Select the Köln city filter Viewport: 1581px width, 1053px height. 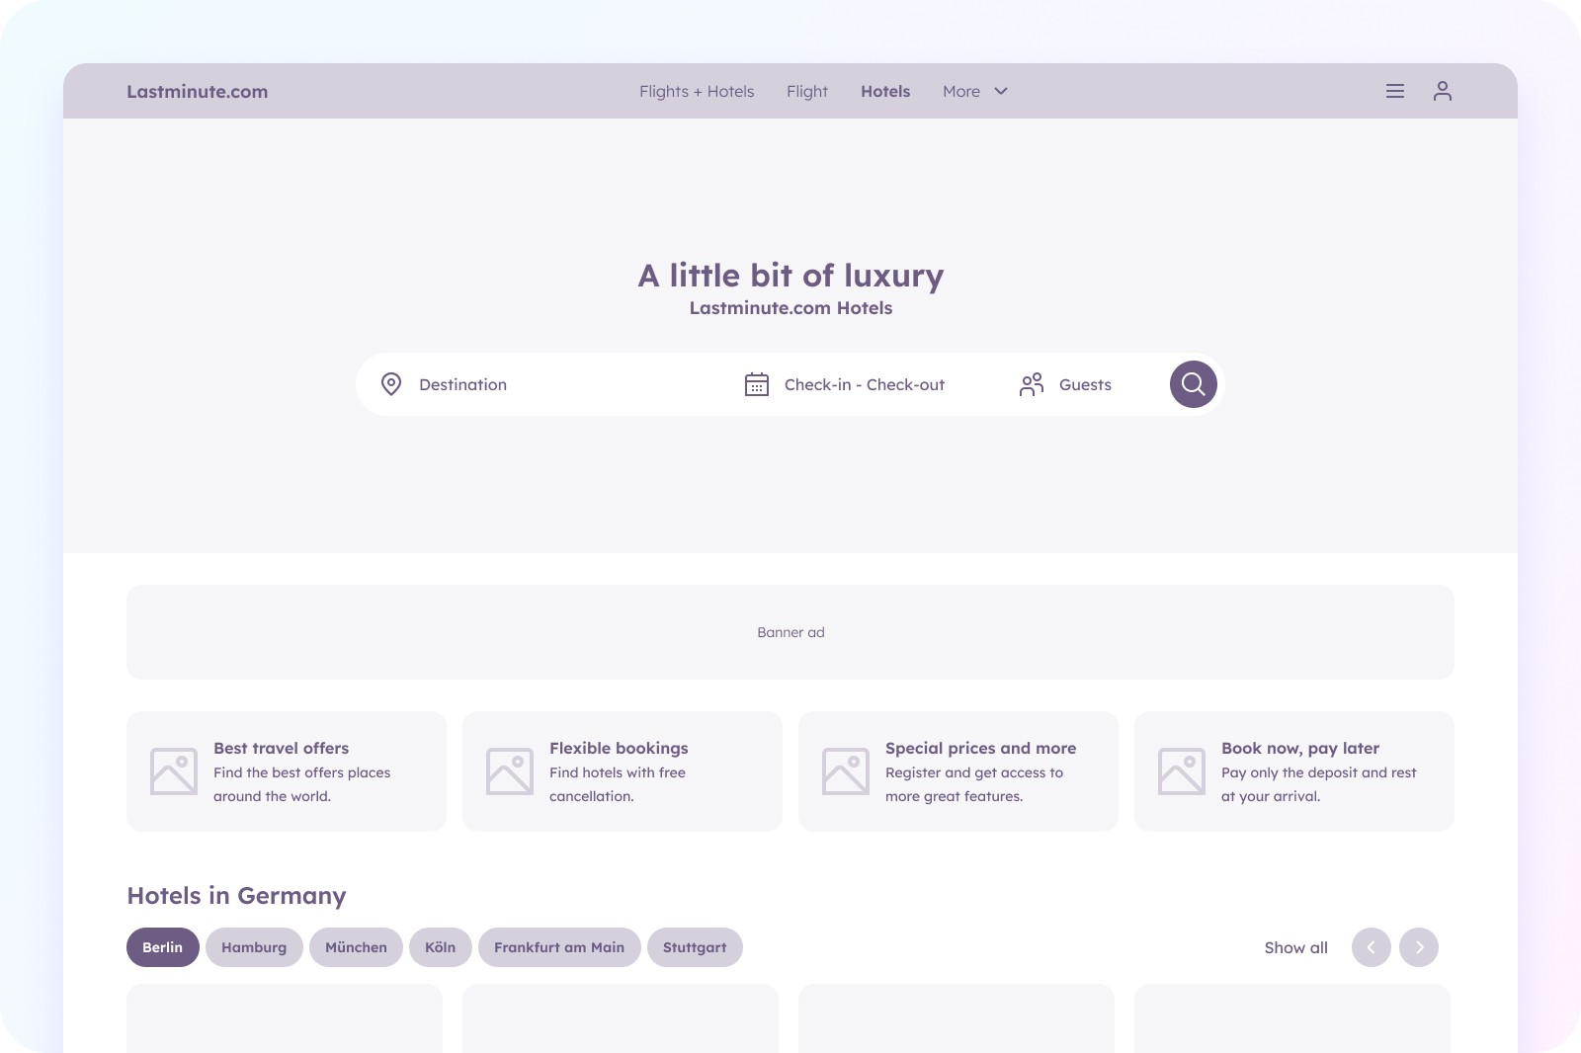(441, 947)
